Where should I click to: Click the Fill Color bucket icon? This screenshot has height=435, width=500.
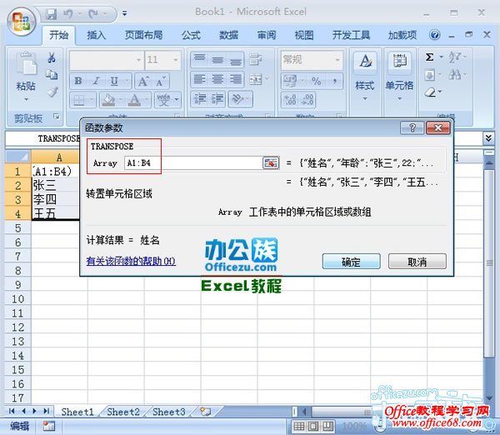coord(108,100)
